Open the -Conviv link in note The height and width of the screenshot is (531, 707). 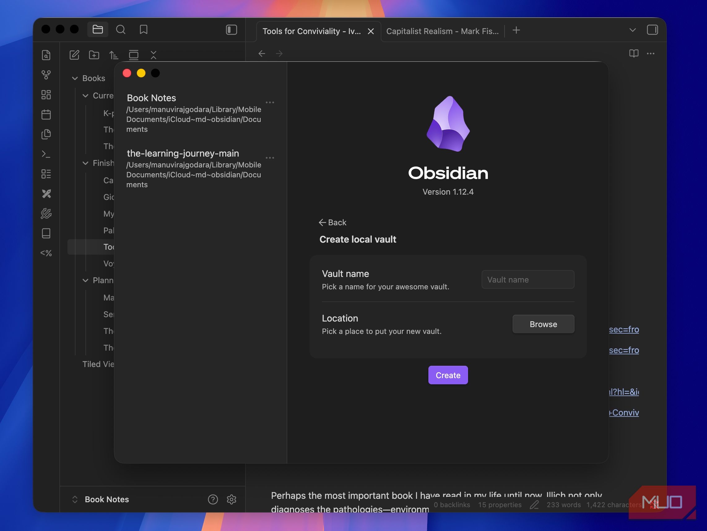tap(624, 413)
